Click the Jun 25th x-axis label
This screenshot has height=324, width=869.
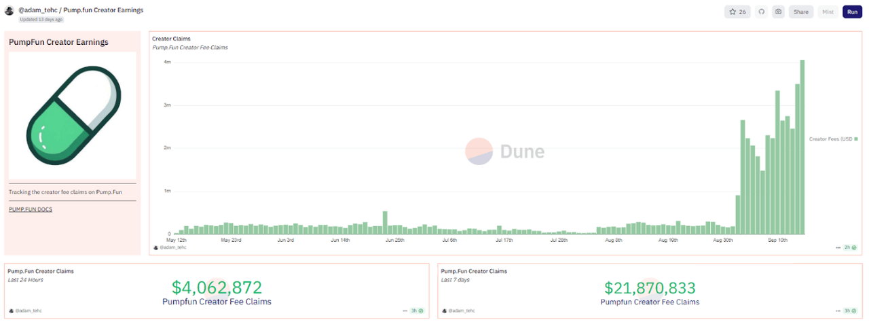395,240
